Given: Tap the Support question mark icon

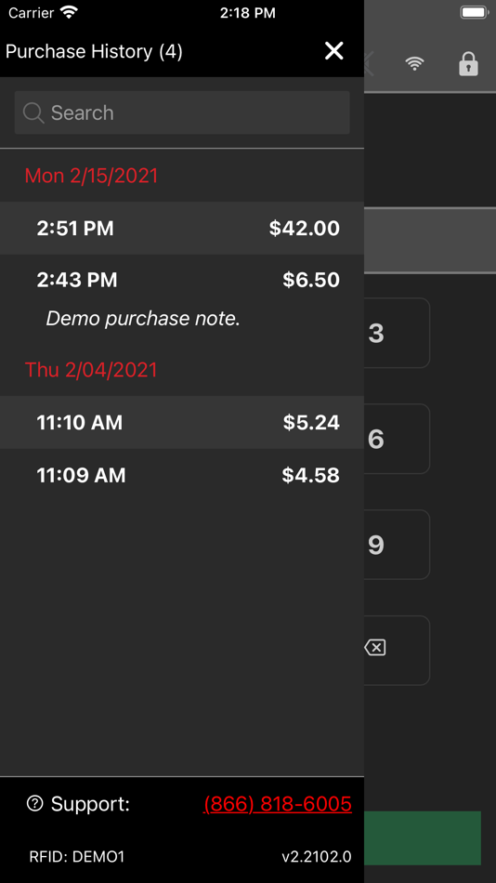Looking at the screenshot, I should pos(35,804).
